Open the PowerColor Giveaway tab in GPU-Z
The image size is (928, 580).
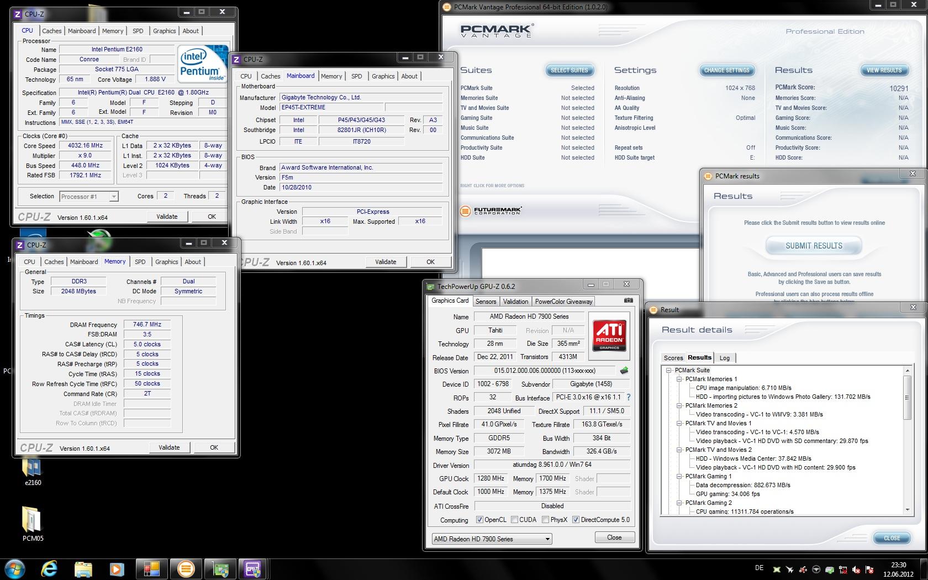point(563,302)
